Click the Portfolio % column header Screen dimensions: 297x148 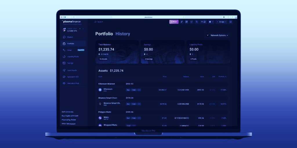coord(222,77)
